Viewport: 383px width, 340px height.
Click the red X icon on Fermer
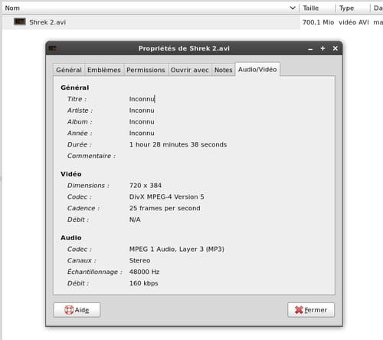(x=299, y=310)
